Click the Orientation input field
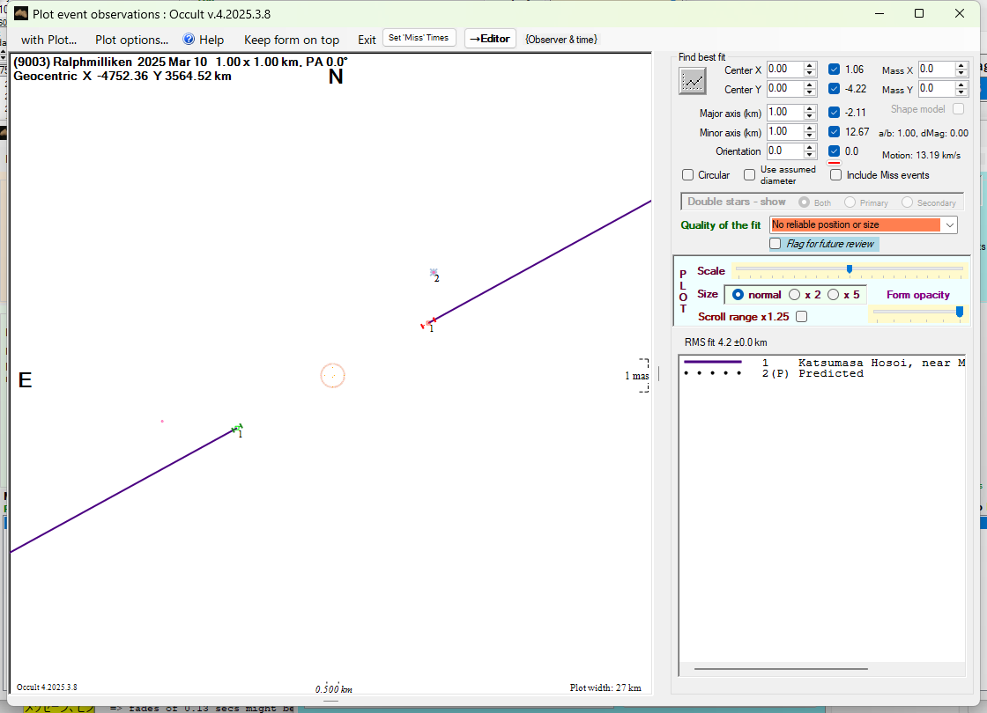Screen dimensions: 987x713 point(783,151)
